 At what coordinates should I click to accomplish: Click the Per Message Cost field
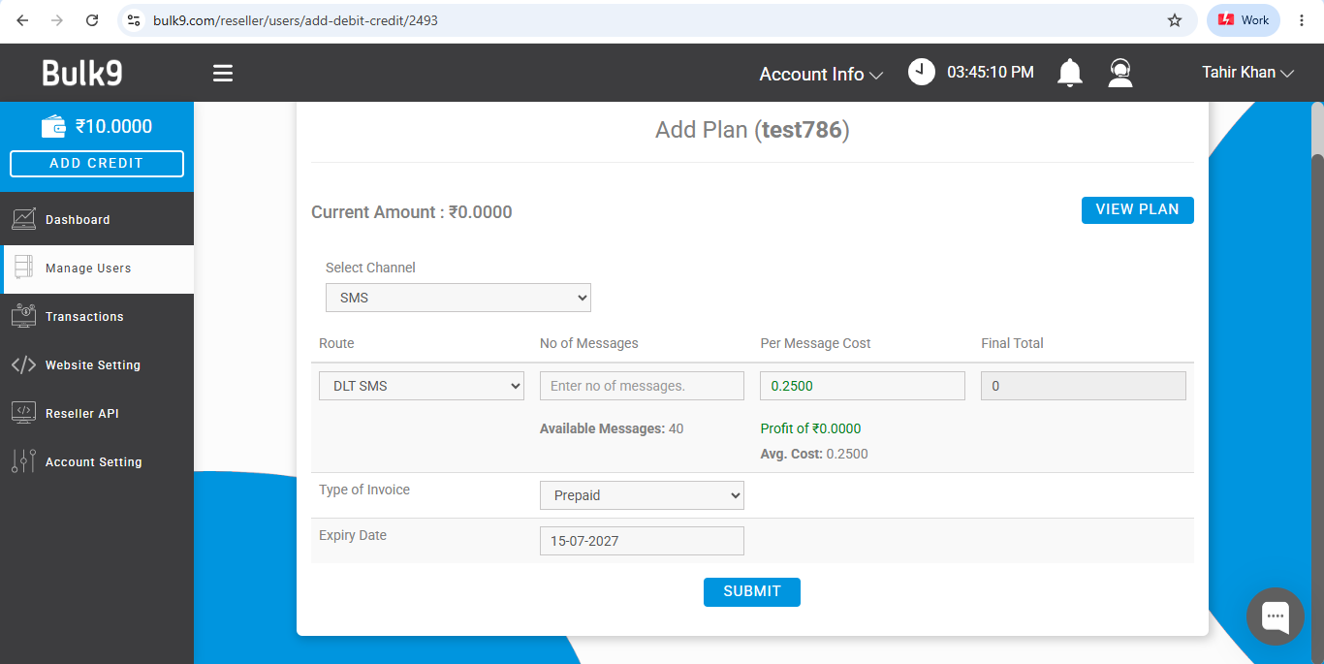click(x=863, y=386)
